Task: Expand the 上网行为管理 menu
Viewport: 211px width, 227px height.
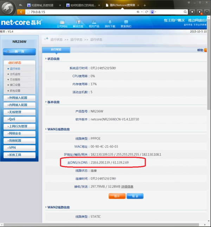Action: click(x=19, y=127)
